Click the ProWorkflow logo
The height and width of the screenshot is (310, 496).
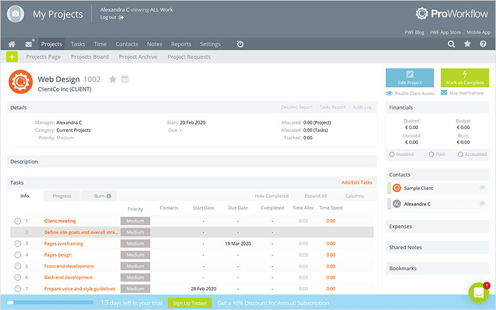(x=452, y=14)
